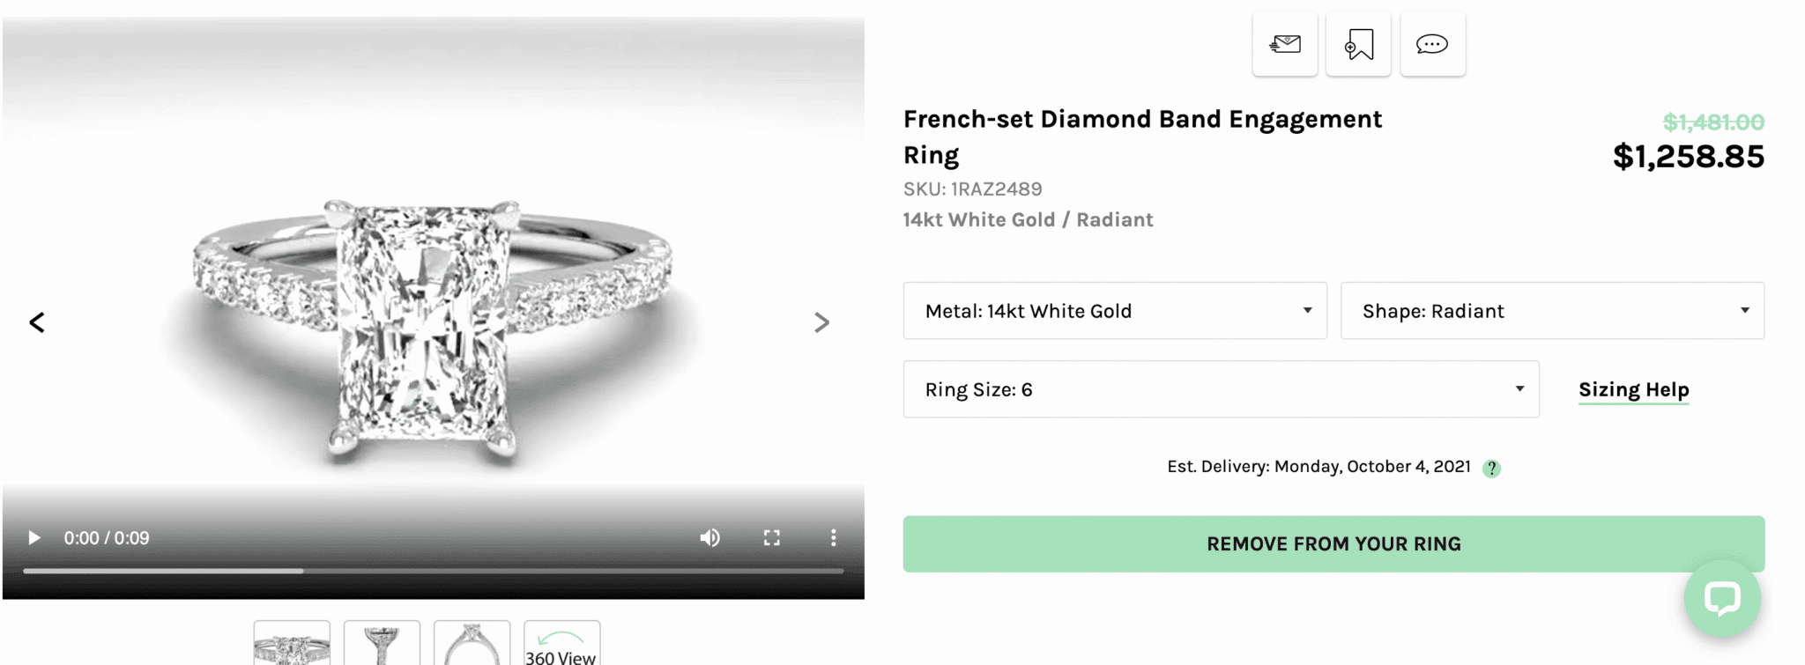Open the live chat widget
The width and height of the screenshot is (1805, 665).
1721,599
